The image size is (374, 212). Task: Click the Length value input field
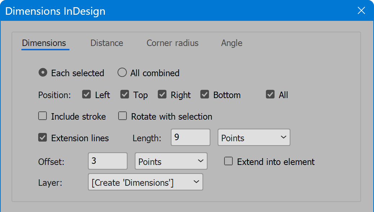click(x=191, y=137)
